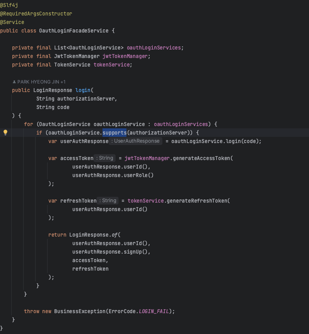
Task: Click the @RequiredArgsConstructor annotation
Action: [36, 14]
